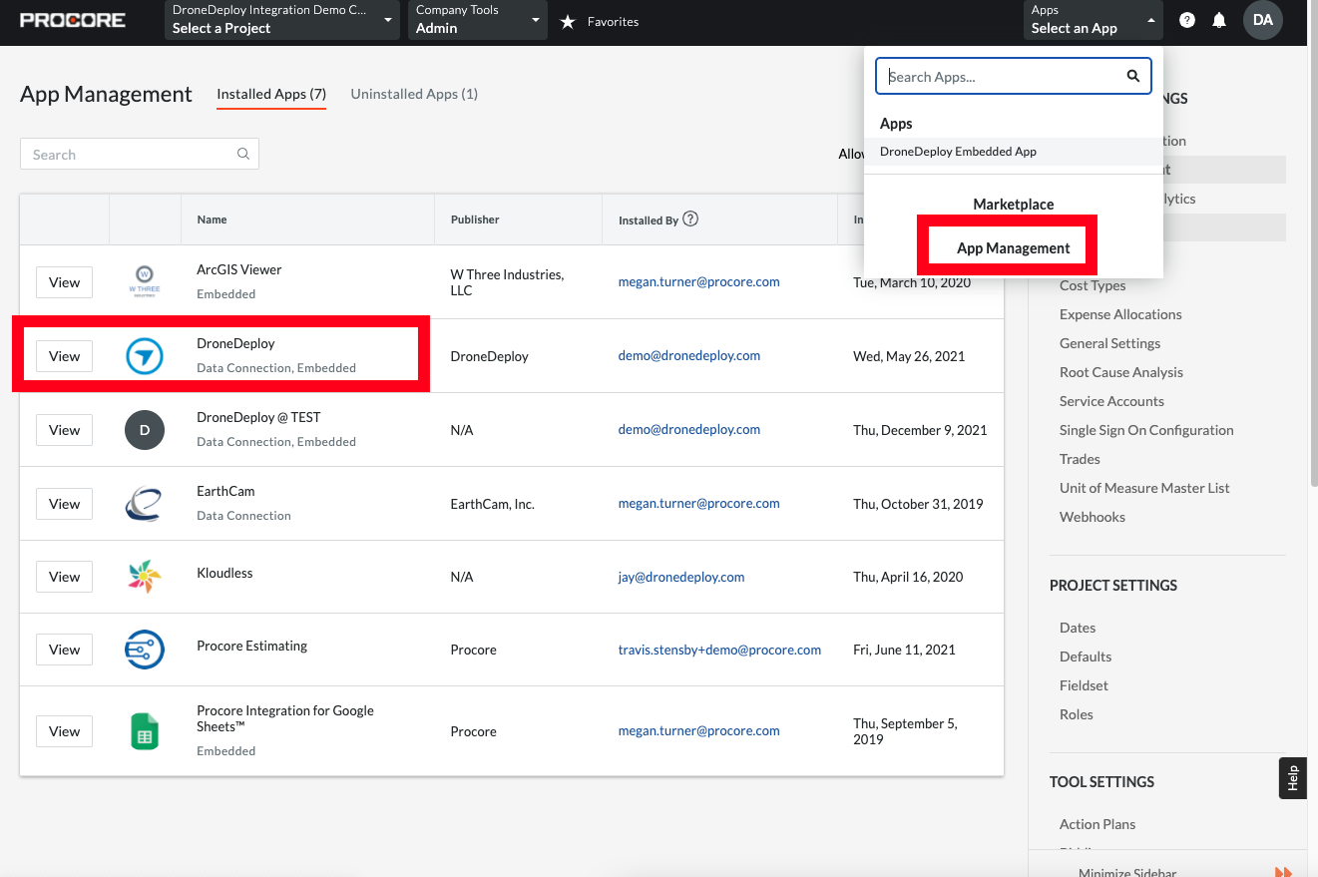Click the Minimize Sidebar arrows icon
The height and width of the screenshot is (877, 1318).
1284,871
